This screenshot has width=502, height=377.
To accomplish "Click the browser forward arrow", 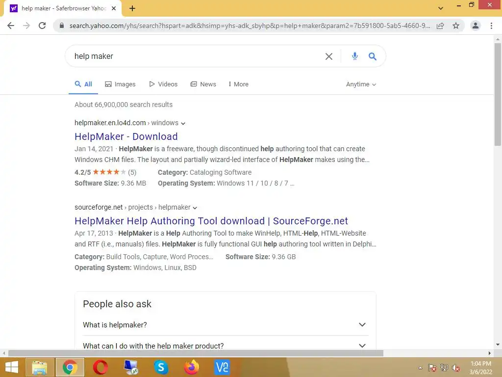I will click(x=26, y=26).
